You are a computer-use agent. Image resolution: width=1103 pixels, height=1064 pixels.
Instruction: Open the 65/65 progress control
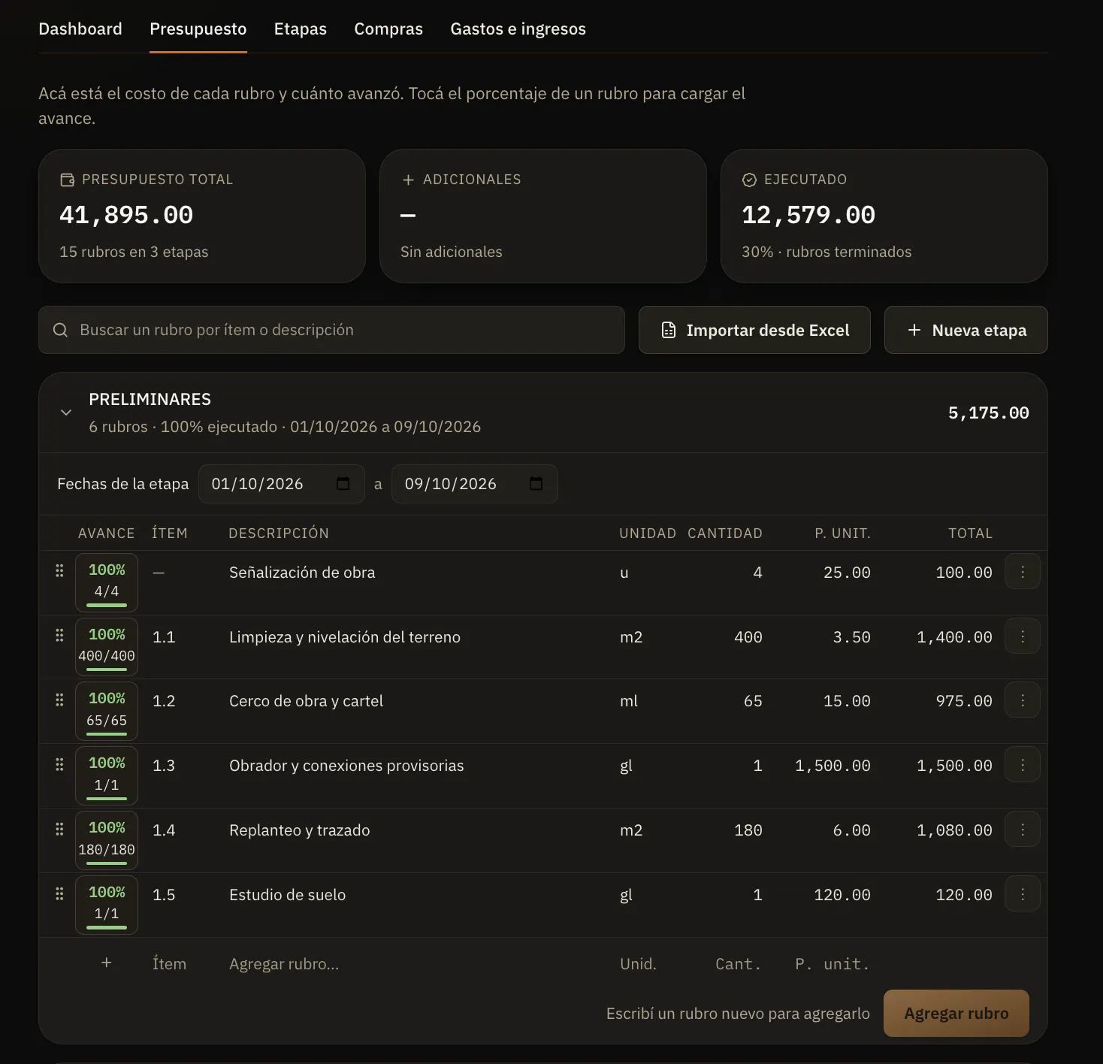[107, 712]
